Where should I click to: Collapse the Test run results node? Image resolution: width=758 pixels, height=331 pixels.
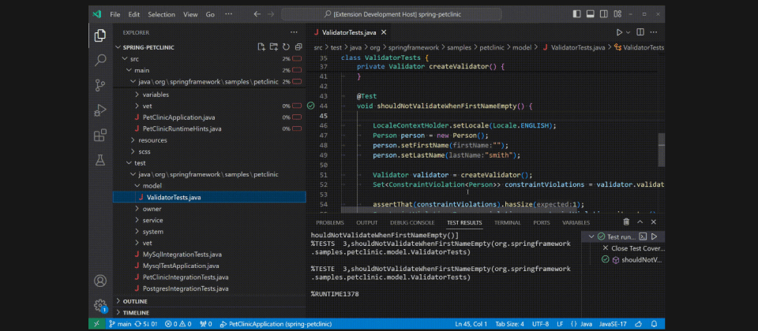pos(591,236)
